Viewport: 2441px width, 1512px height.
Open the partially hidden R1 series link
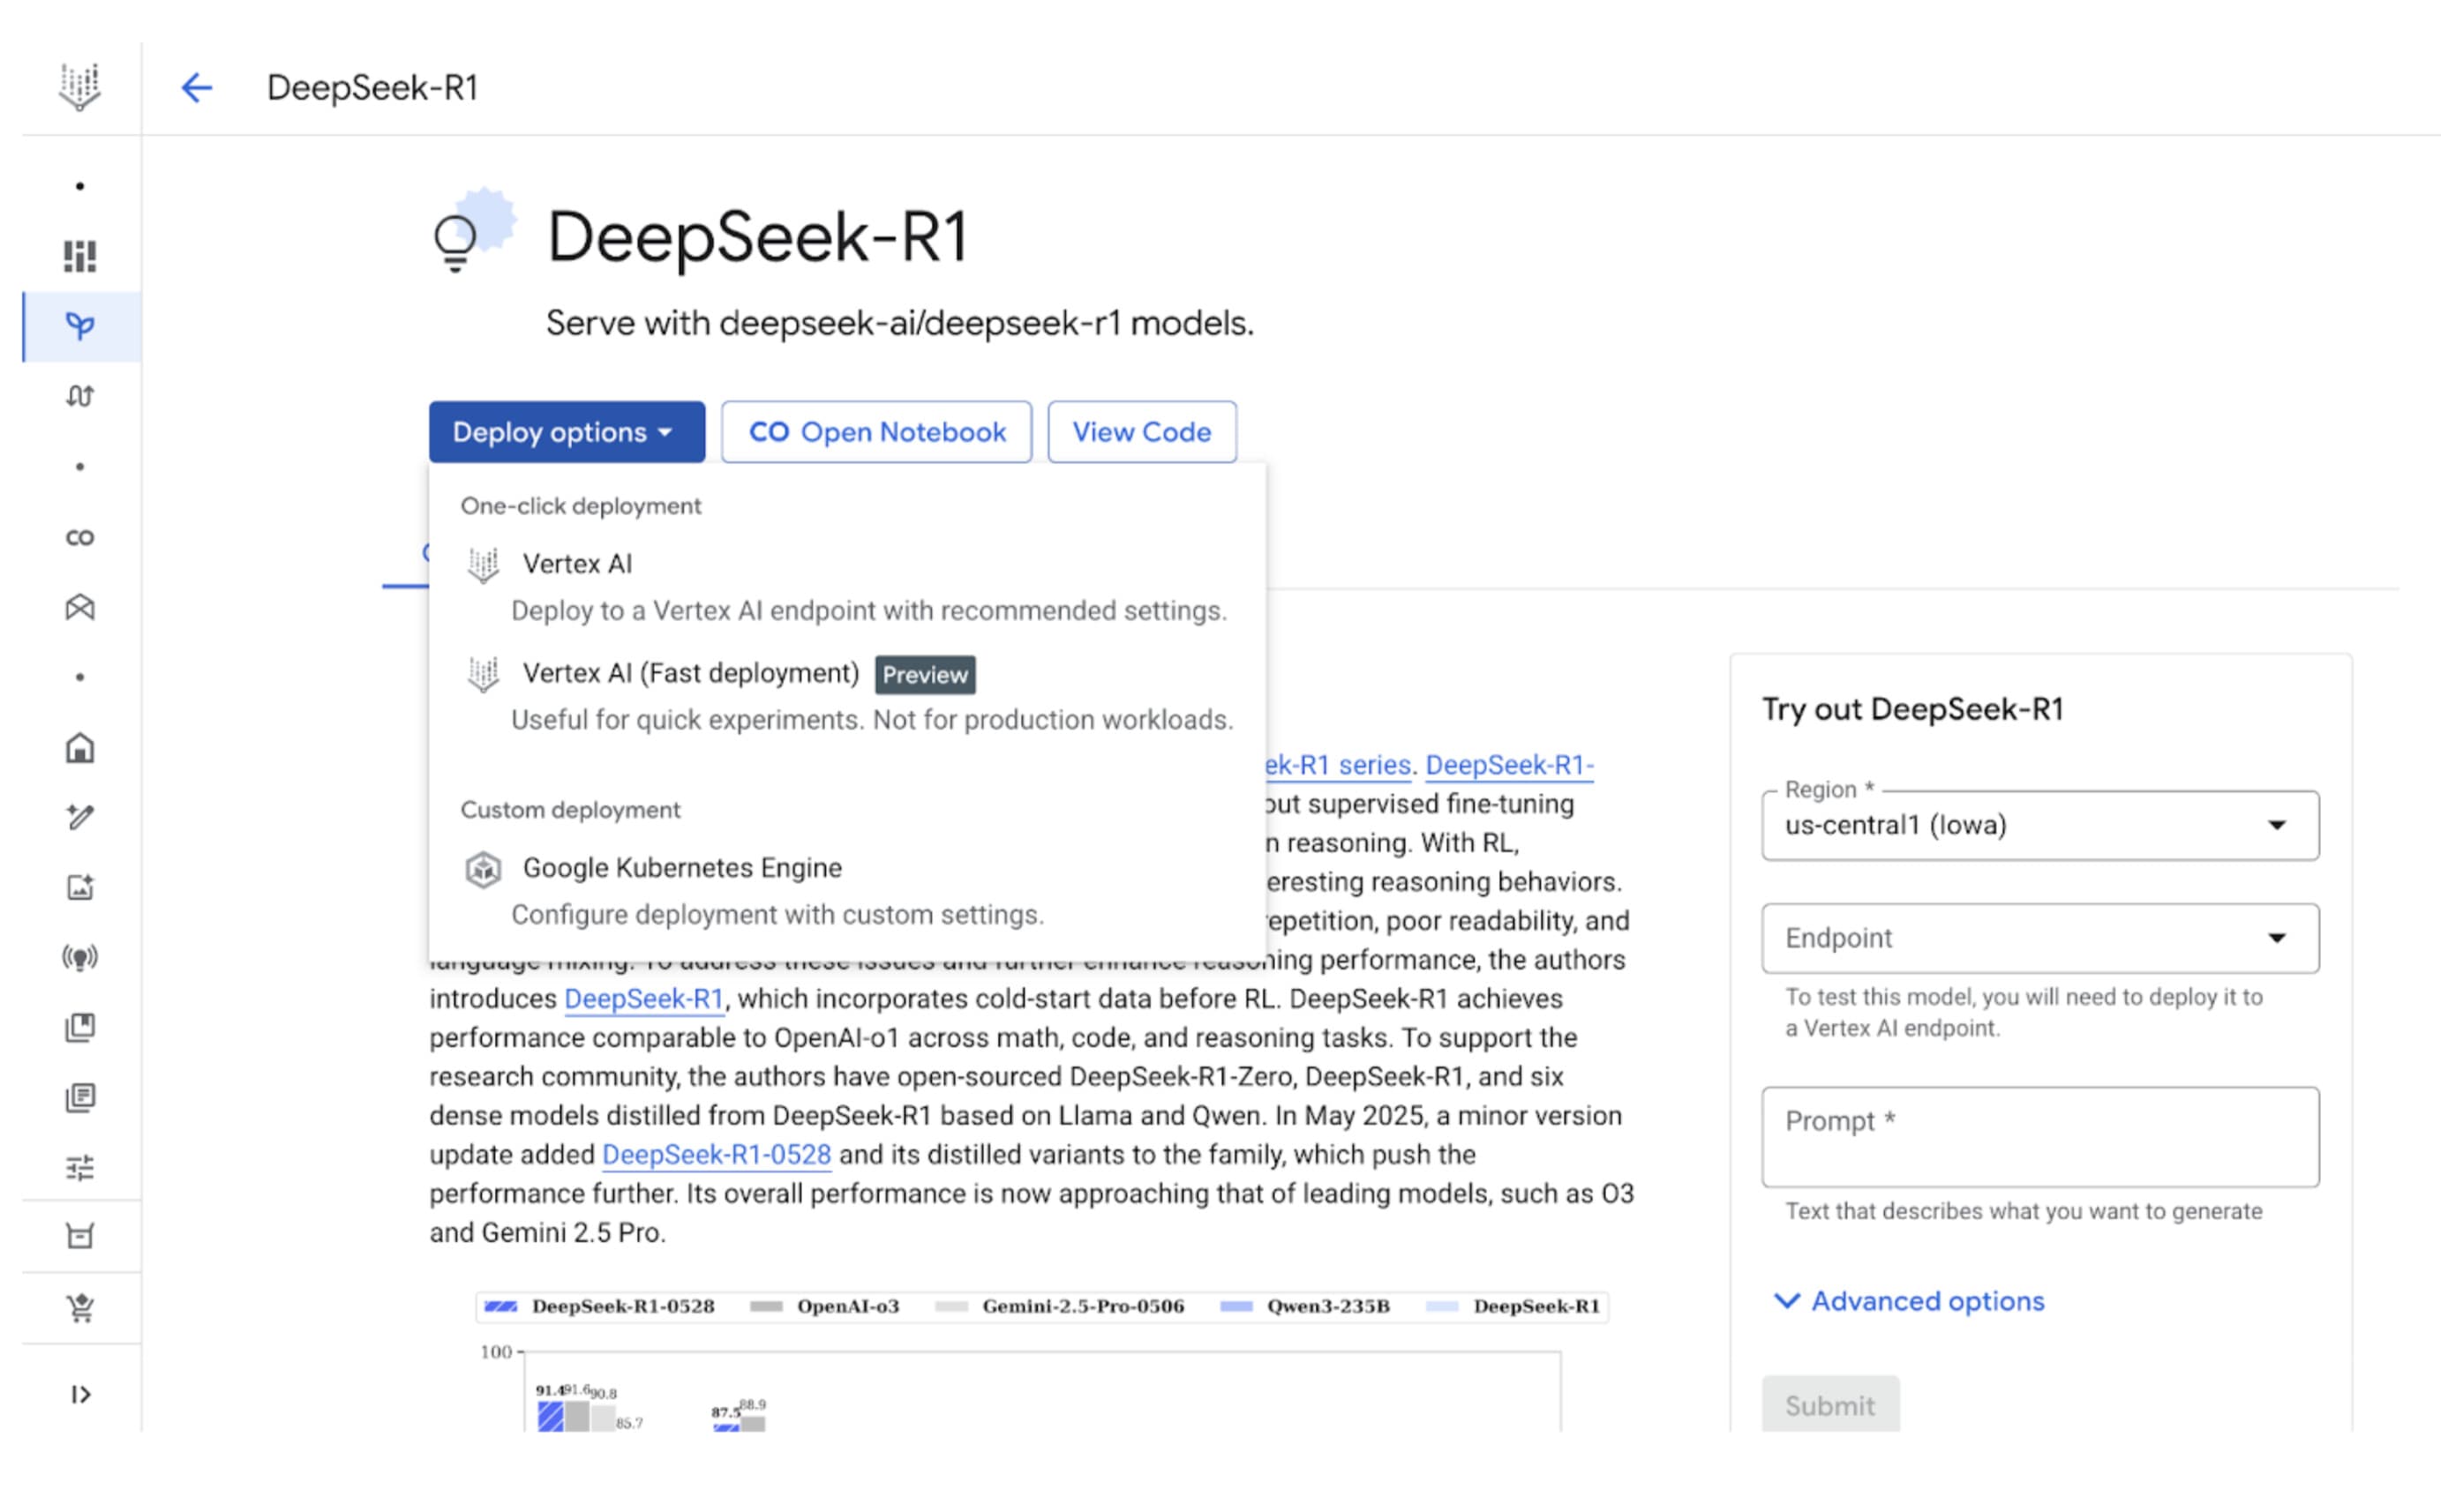tap(1339, 765)
